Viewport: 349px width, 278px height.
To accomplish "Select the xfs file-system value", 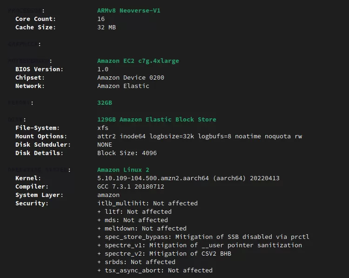I will [103, 128].
